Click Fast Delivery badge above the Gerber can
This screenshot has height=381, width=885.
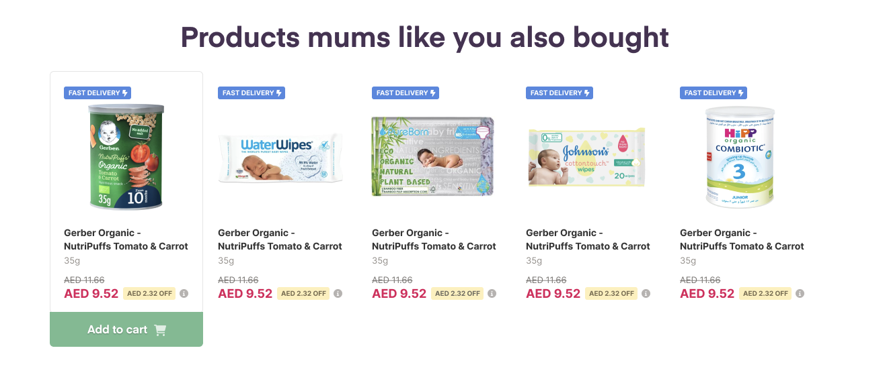[98, 93]
